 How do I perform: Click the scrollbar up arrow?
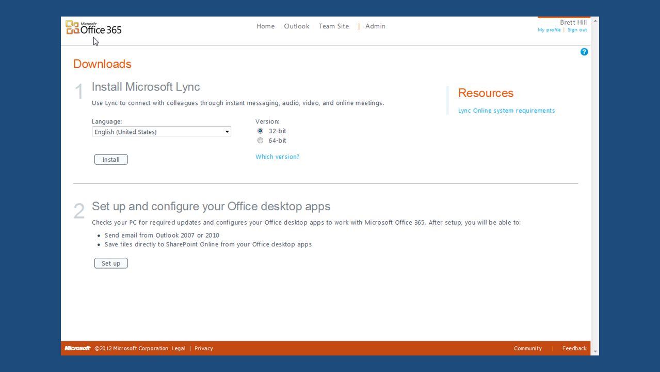pyautogui.click(x=595, y=21)
